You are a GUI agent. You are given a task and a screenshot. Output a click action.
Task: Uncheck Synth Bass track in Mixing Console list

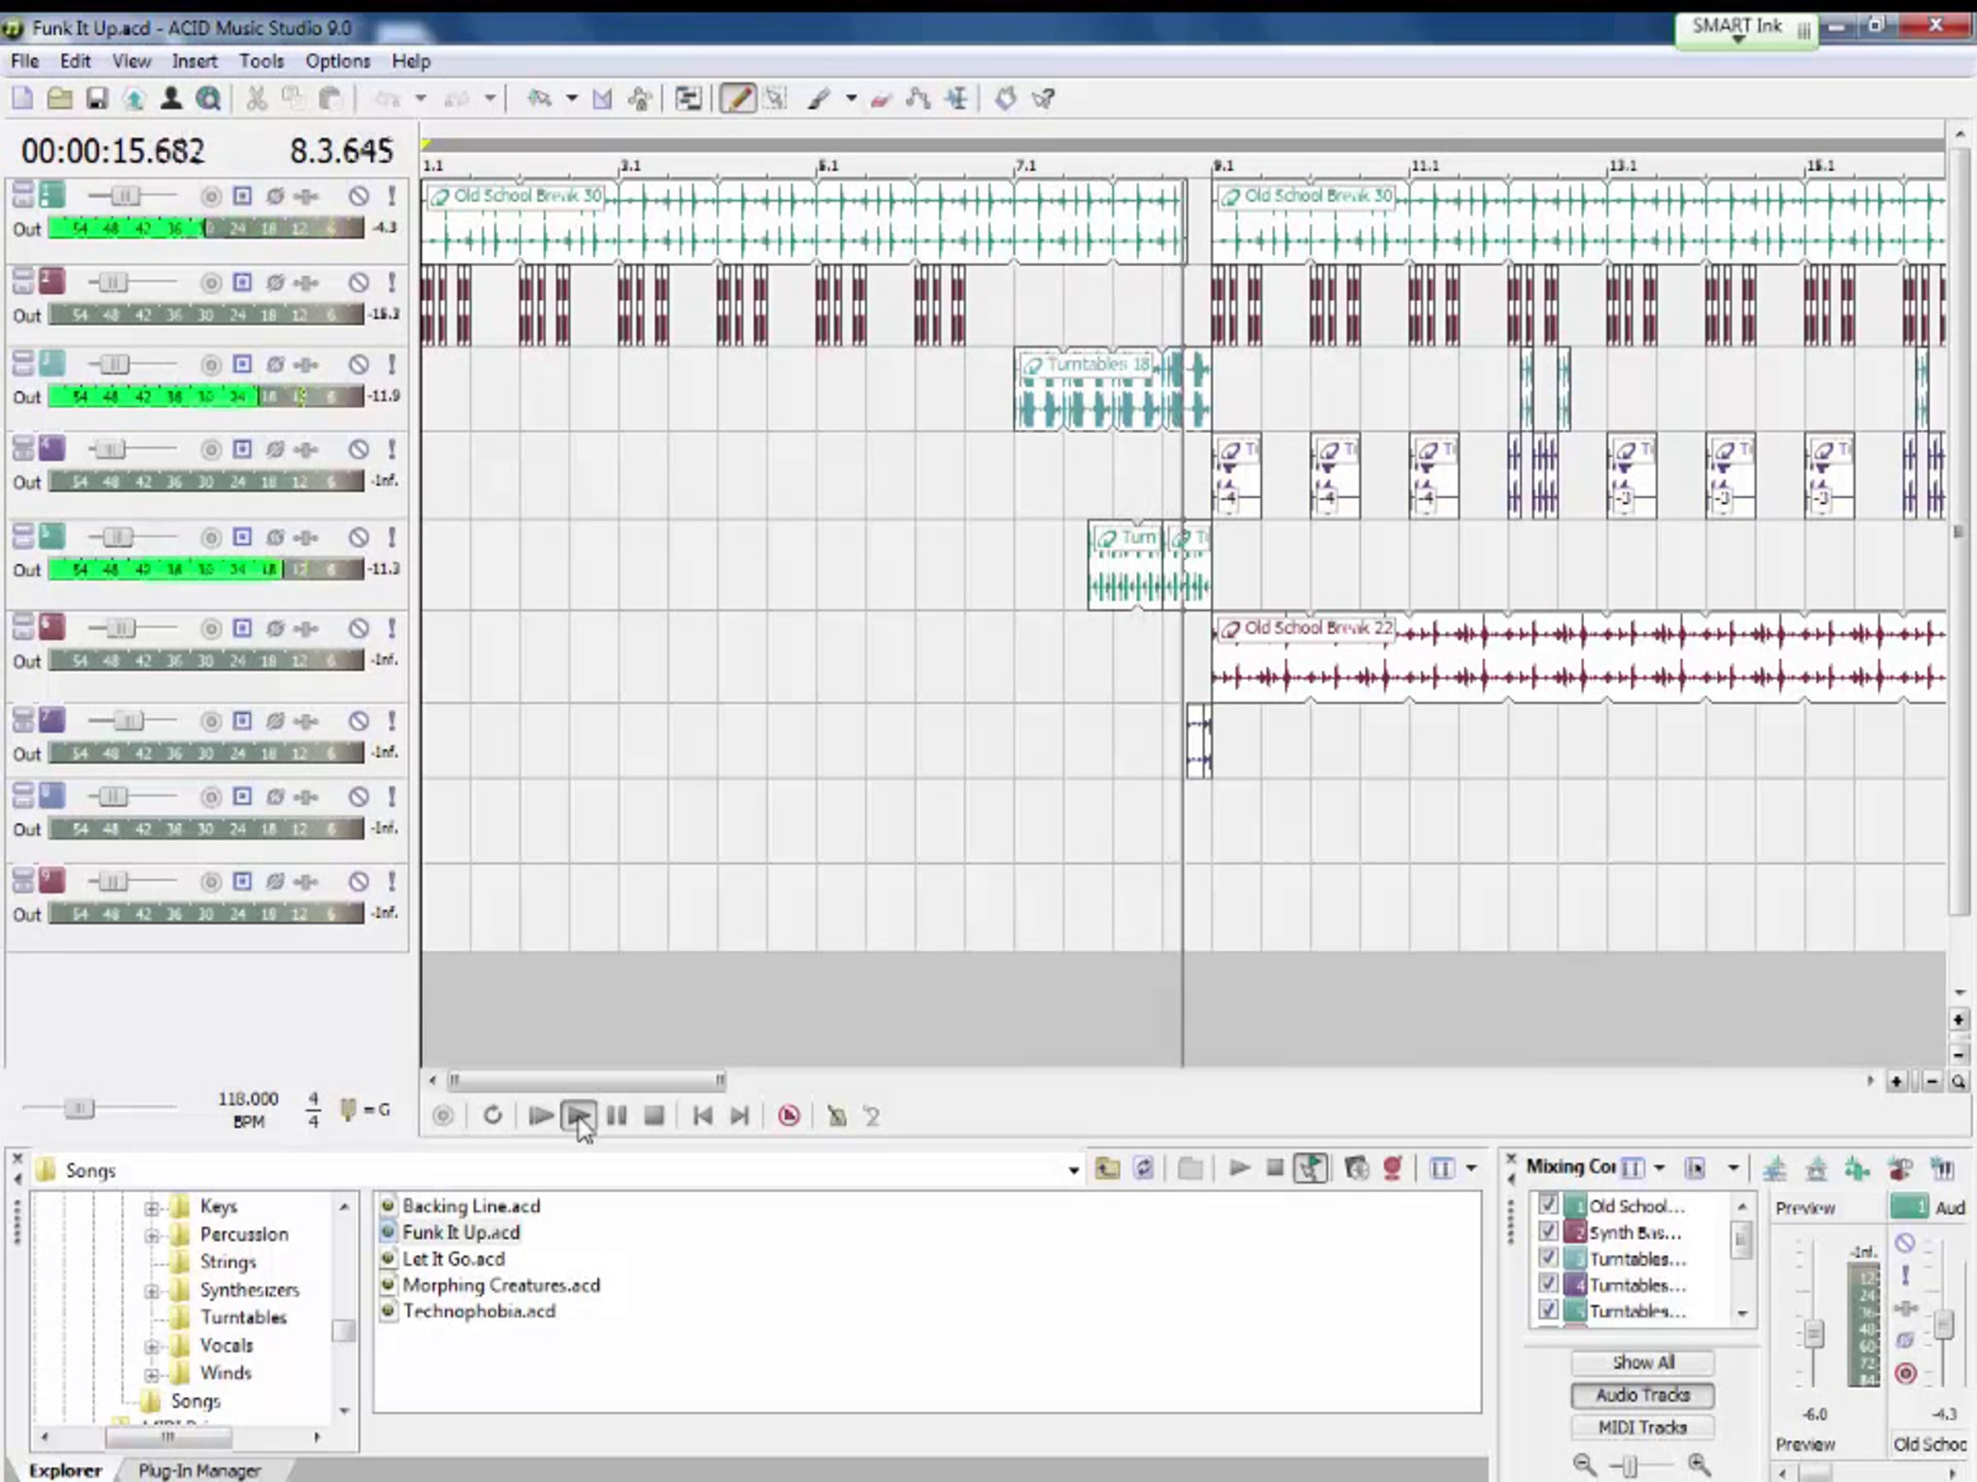(x=1548, y=1232)
